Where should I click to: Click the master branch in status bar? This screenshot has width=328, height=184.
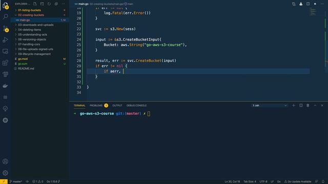(x=16, y=181)
